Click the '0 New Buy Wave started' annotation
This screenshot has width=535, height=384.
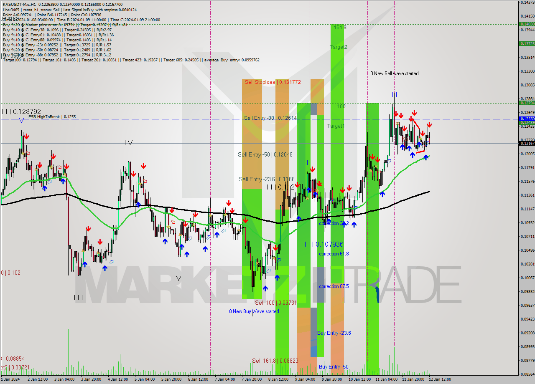254,311
